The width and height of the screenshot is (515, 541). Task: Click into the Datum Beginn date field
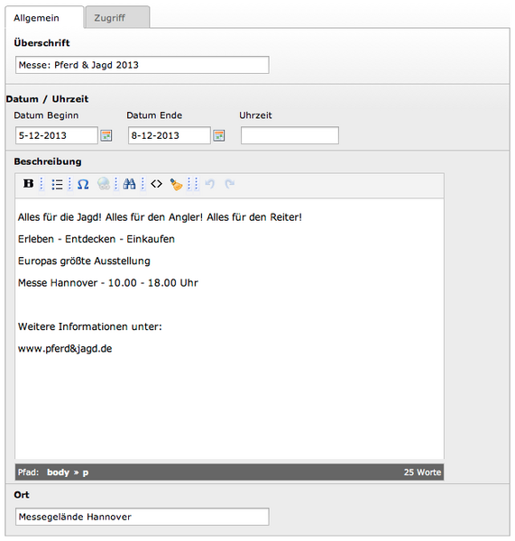click(57, 135)
